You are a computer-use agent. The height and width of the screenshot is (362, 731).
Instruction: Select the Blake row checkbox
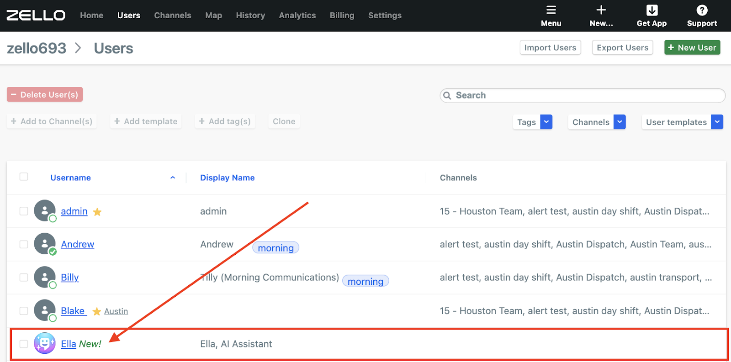point(24,311)
